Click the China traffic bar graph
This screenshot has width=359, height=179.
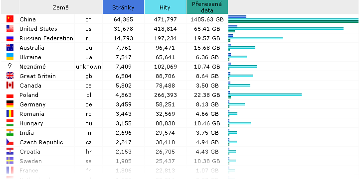coord(293,19)
